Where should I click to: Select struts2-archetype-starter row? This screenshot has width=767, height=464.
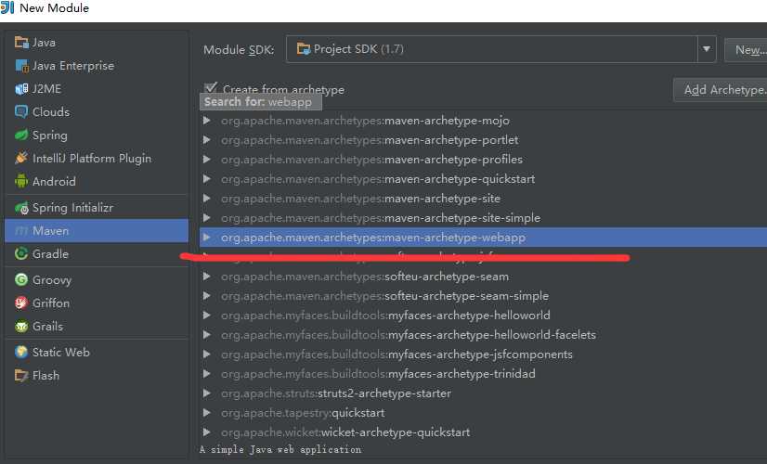pos(483,393)
